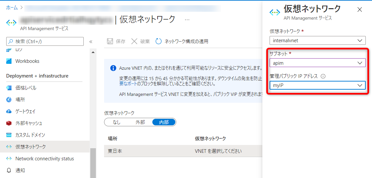The height and width of the screenshot is (178, 372).
Task: Click the カスタム ドメイン icon
Action: [x=9, y=135]
